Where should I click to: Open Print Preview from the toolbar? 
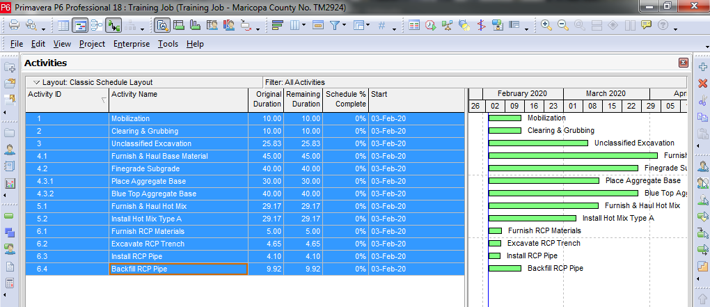click(x=32, y=26)
